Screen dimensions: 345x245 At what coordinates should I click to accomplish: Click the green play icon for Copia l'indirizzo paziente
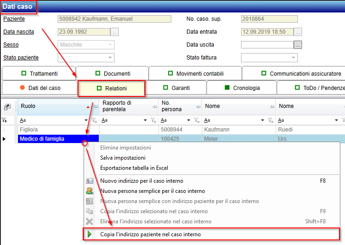(90, 234)
